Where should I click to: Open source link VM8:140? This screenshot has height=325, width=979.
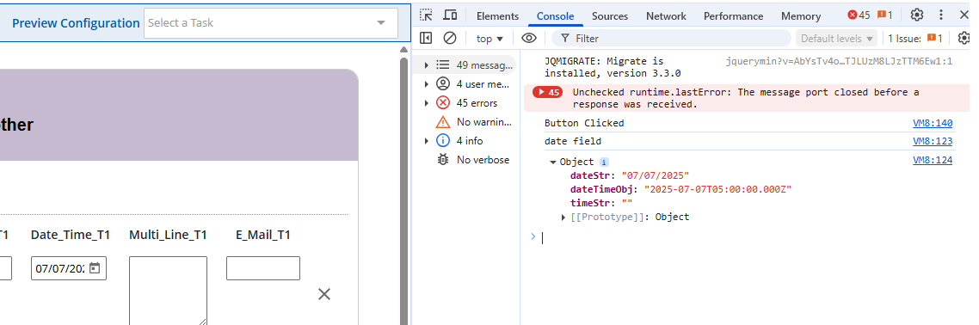pyautogui.click(x=933, y=123)
